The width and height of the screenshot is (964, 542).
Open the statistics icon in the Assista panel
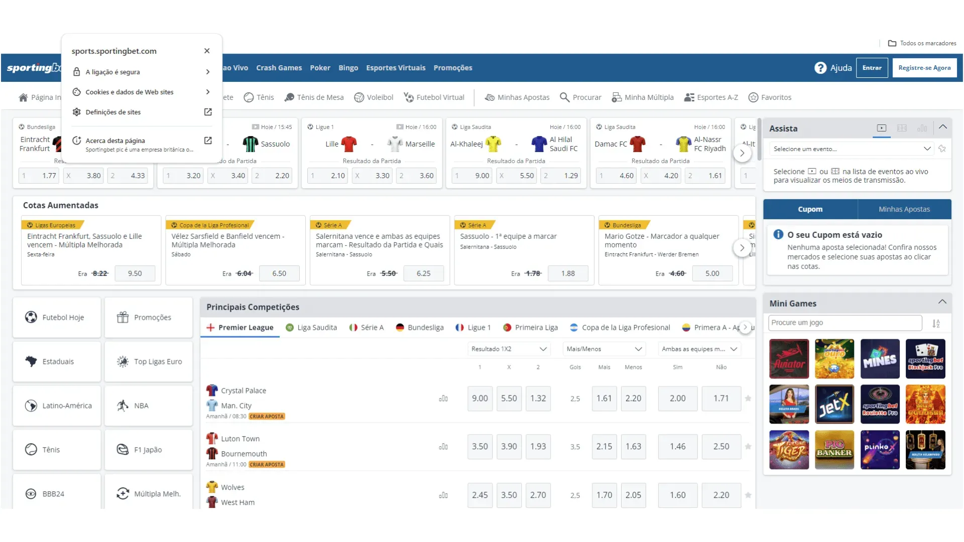922,128
